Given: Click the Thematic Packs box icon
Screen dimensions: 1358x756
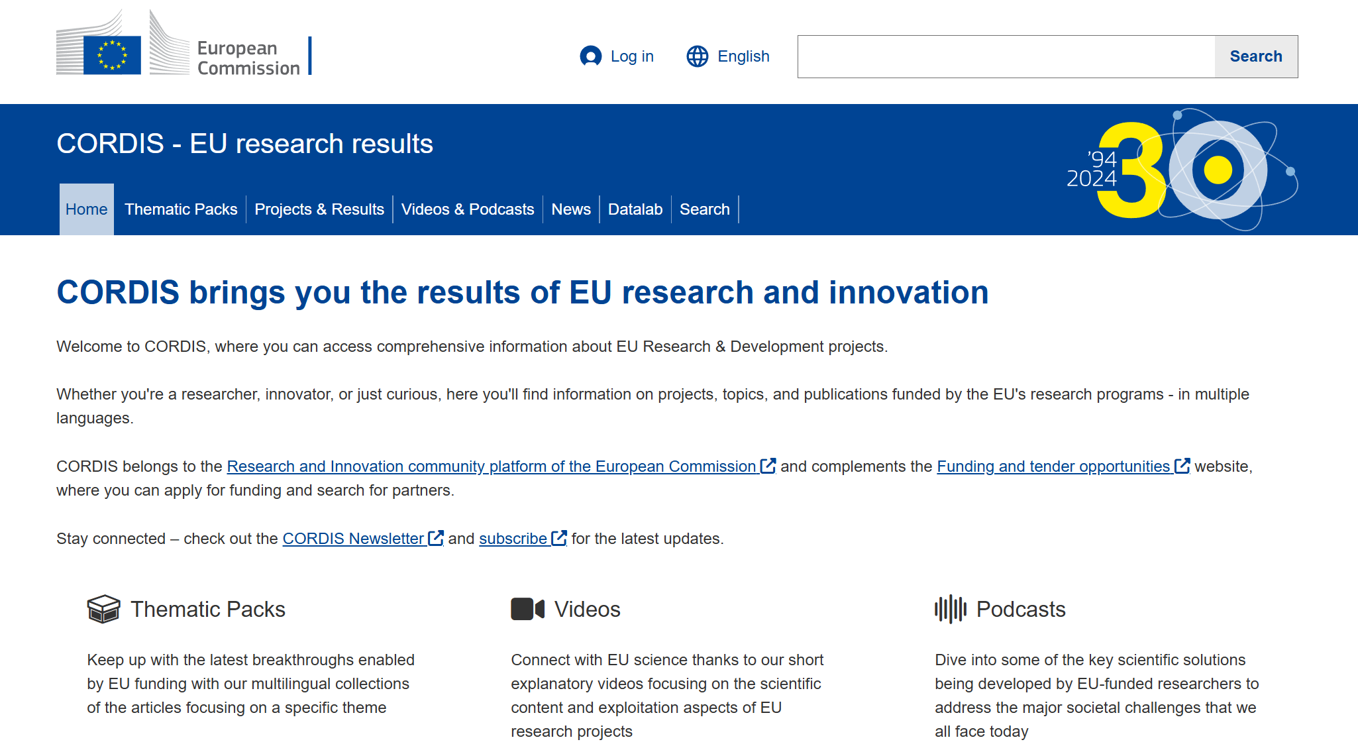Looking at the screenshot, I should (103, 609).
